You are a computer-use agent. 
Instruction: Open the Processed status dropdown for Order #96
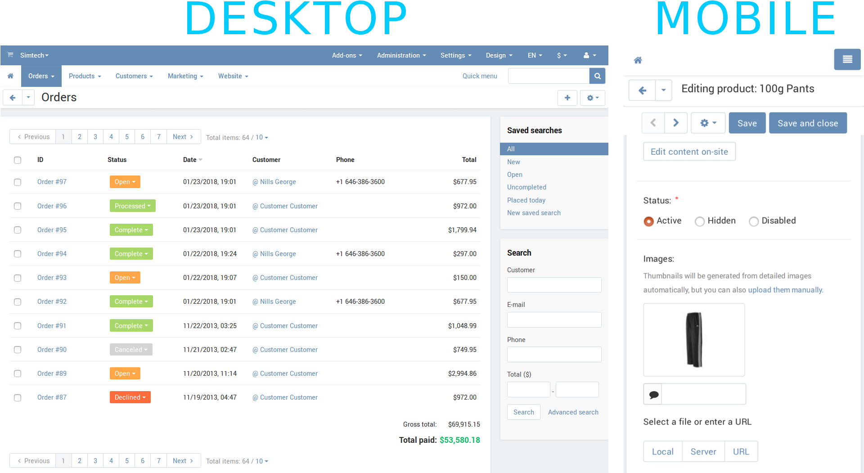(x=132, y=206)
